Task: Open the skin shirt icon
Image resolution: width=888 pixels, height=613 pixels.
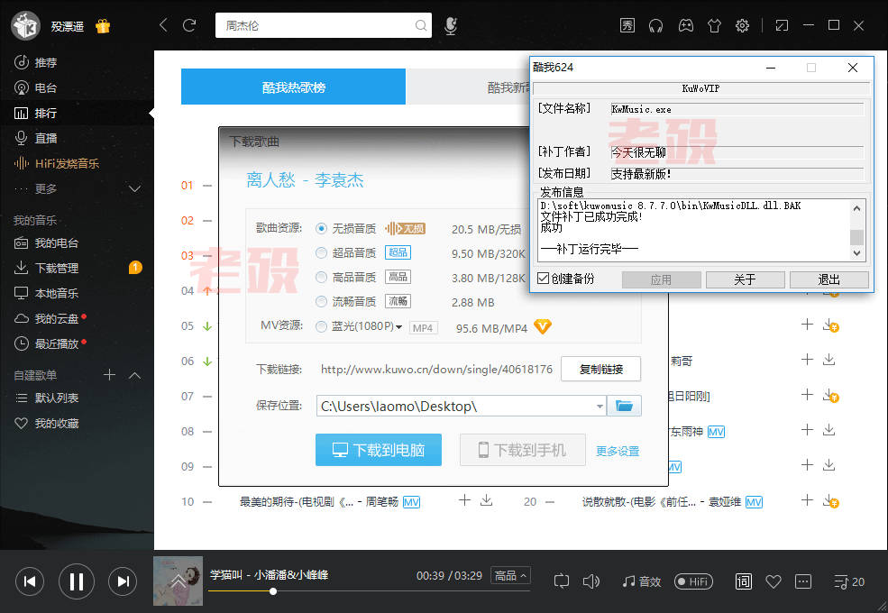Action: click(x=714, y=25)
